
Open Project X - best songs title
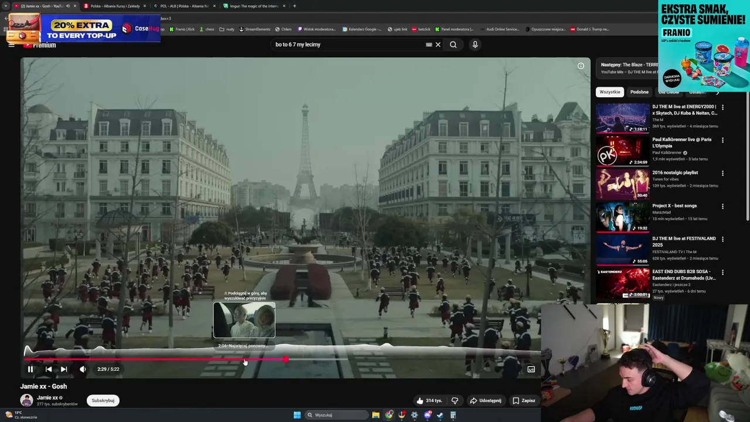[674, 206]
